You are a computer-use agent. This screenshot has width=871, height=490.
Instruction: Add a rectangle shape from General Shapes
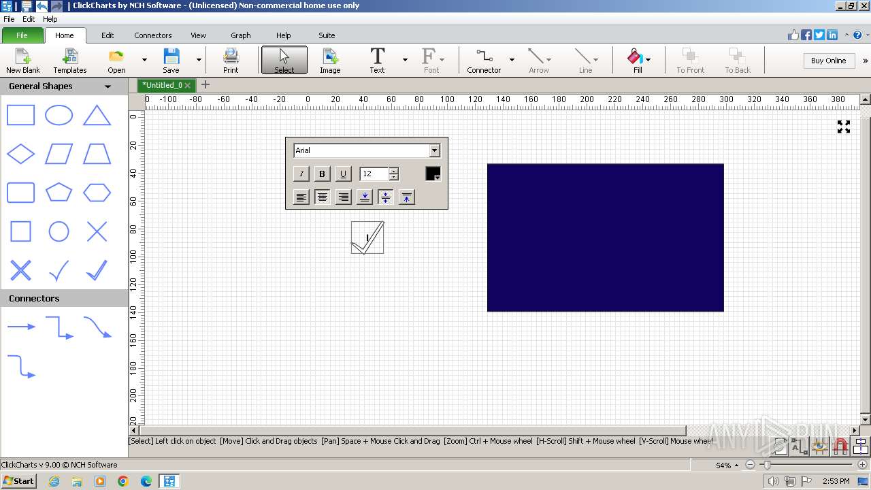pos(20,115)
